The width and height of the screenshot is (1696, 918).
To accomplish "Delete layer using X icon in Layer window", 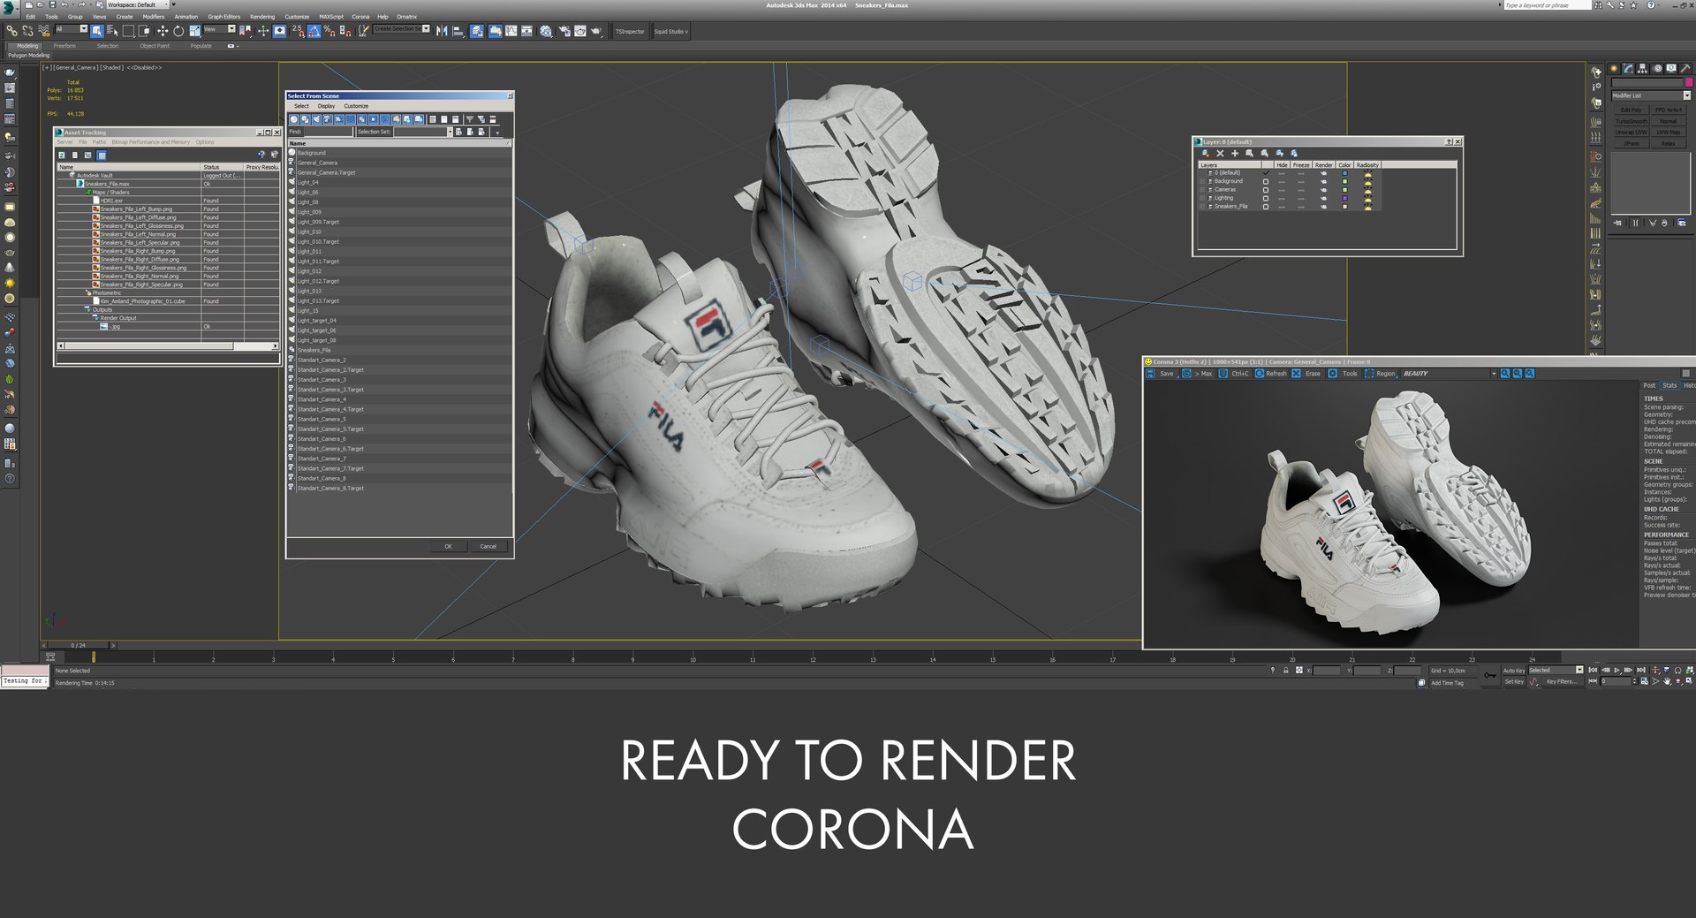I will pyautogui.click(x=1220, y=153).
